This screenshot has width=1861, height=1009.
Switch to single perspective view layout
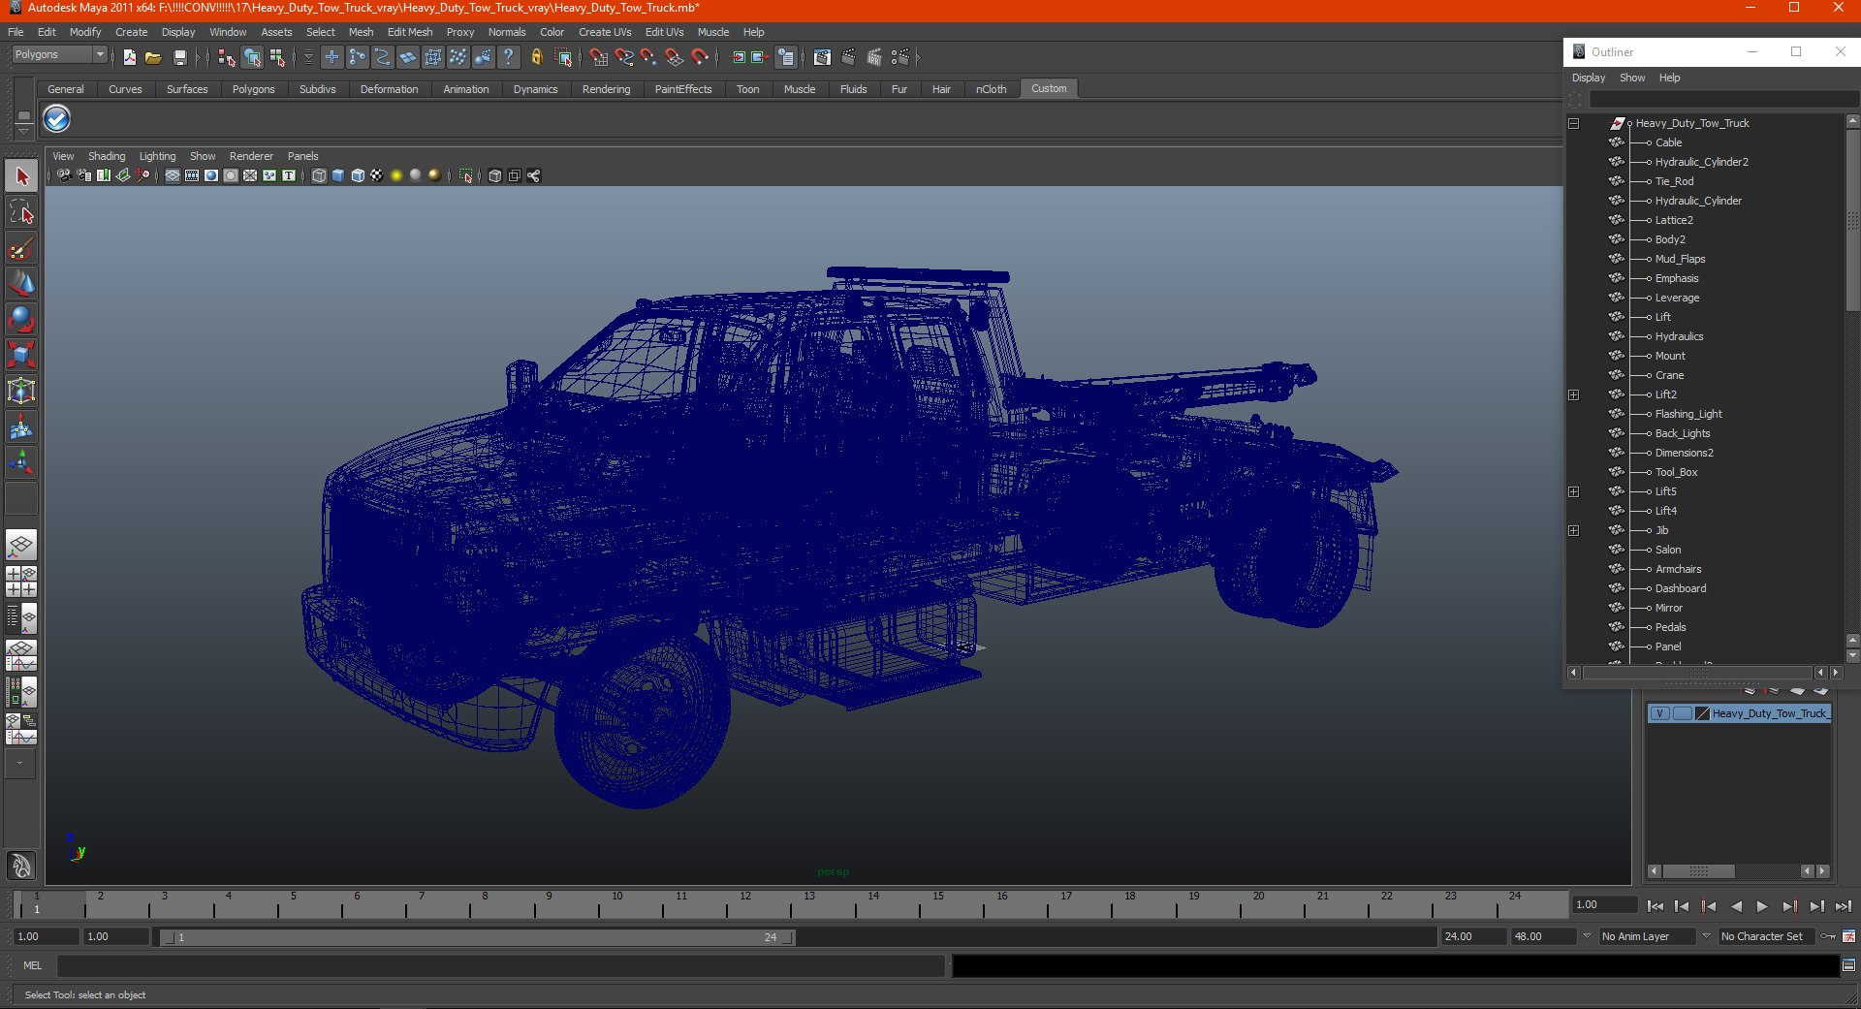[21, 545]
